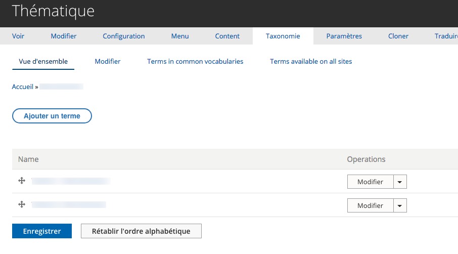Click the Ajouter un terme button

[x=52, y=116]
